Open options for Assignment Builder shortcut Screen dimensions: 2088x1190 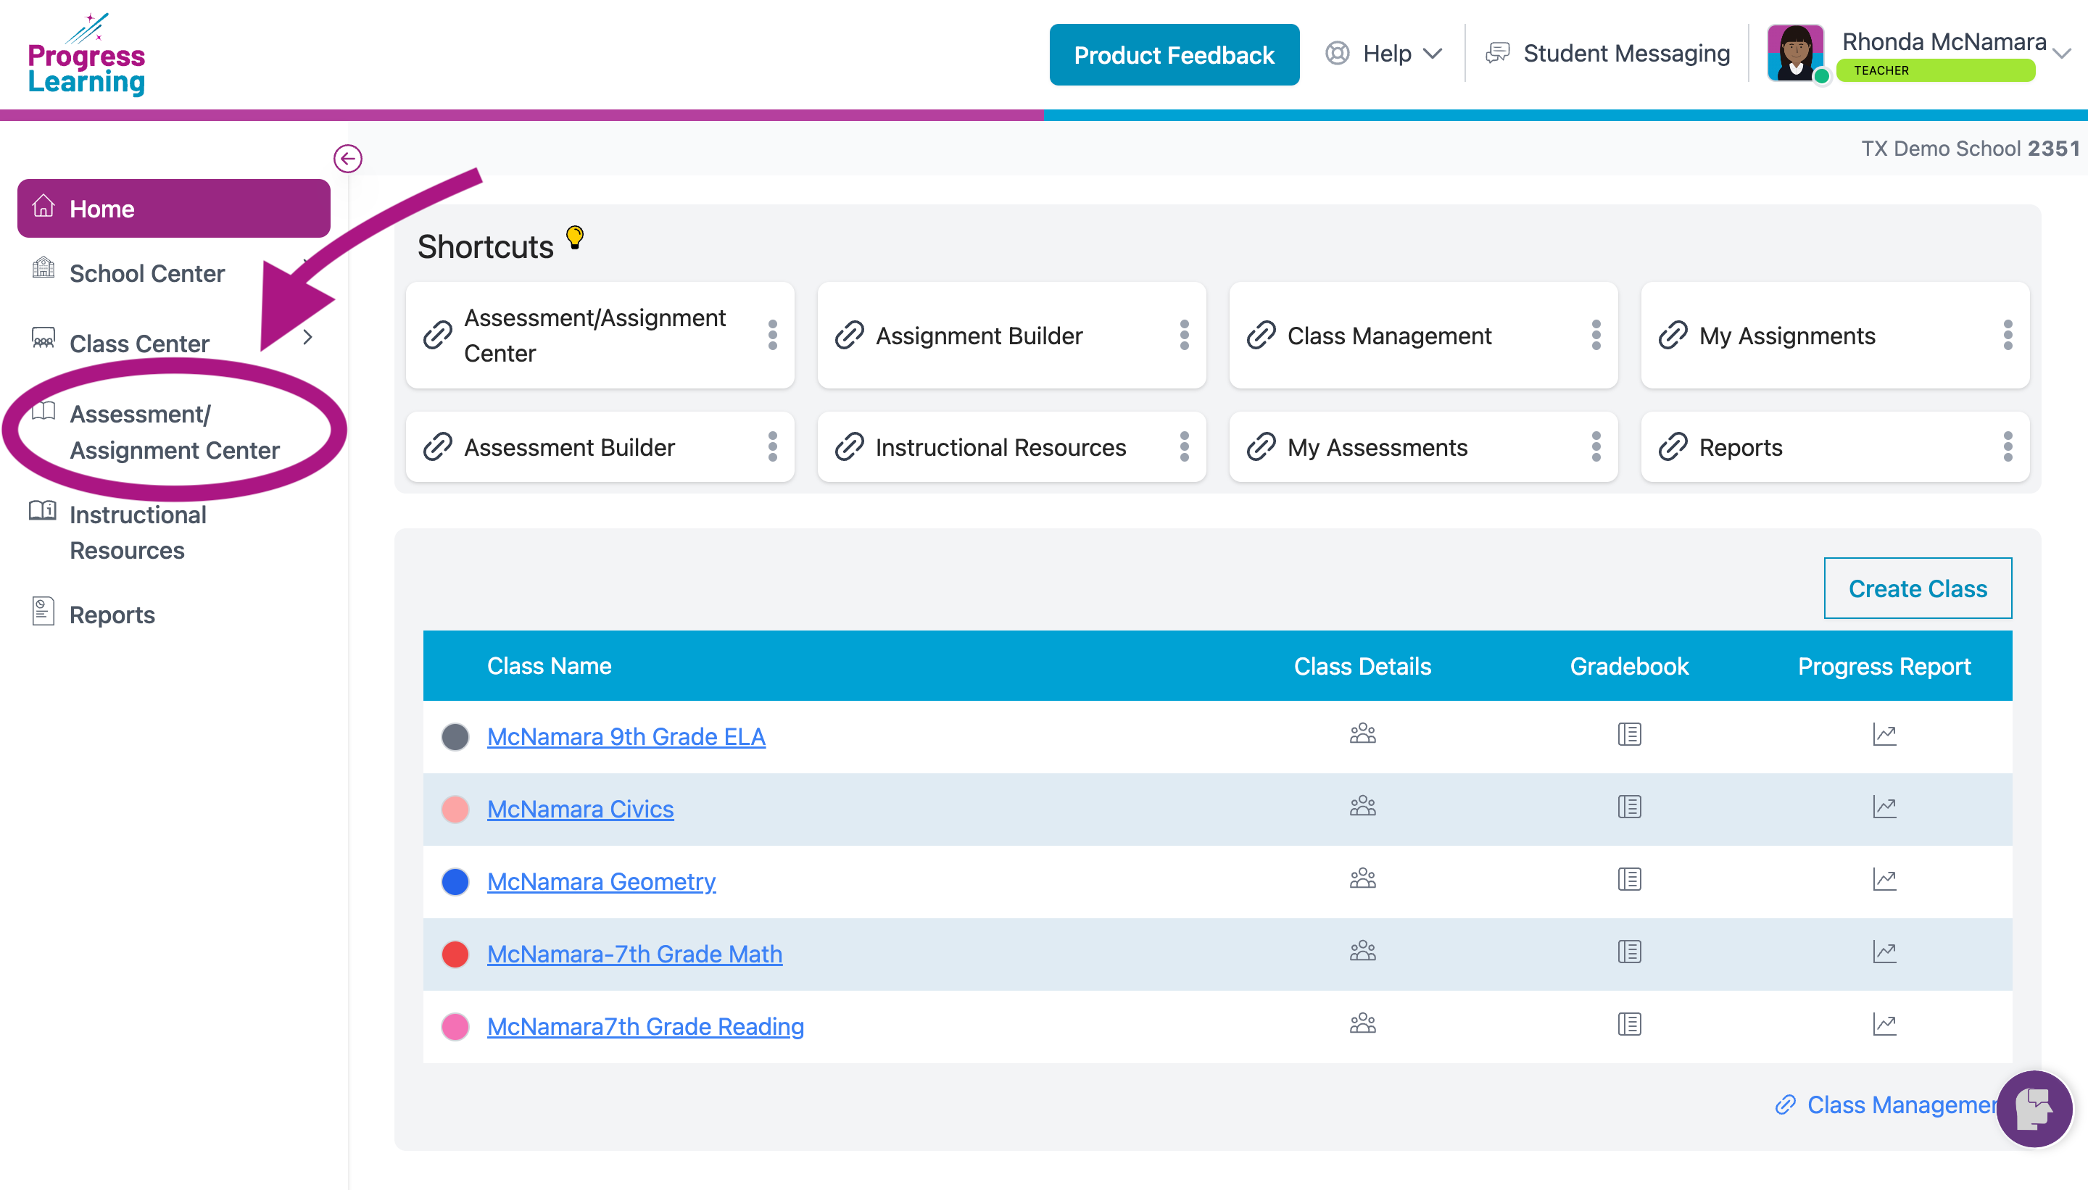(x=1184, y=335)
